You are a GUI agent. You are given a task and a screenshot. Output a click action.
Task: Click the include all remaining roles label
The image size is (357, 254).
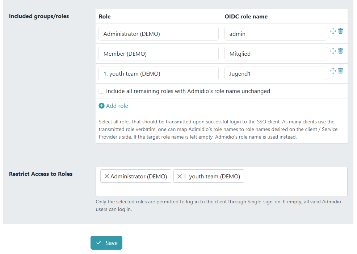coord(188,91)
